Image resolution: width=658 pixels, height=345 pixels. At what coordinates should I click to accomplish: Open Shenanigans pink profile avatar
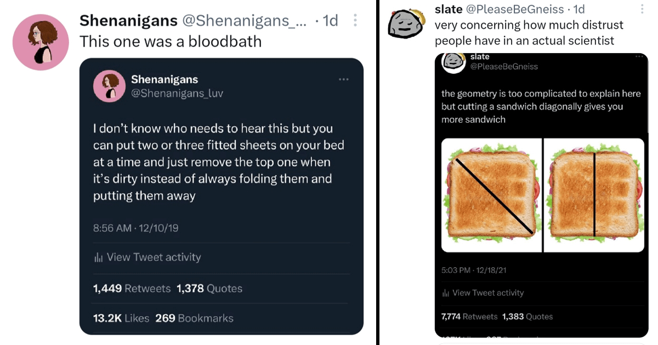[40, 42]
